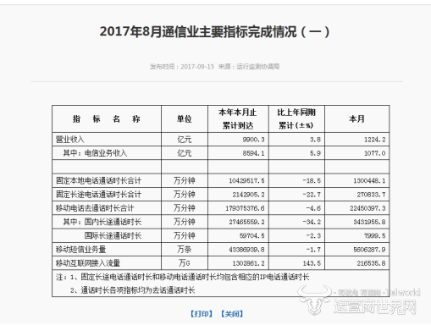Click the 营业收入 row label
Viewport: 431px width, 325px height.
click(70, 140)
